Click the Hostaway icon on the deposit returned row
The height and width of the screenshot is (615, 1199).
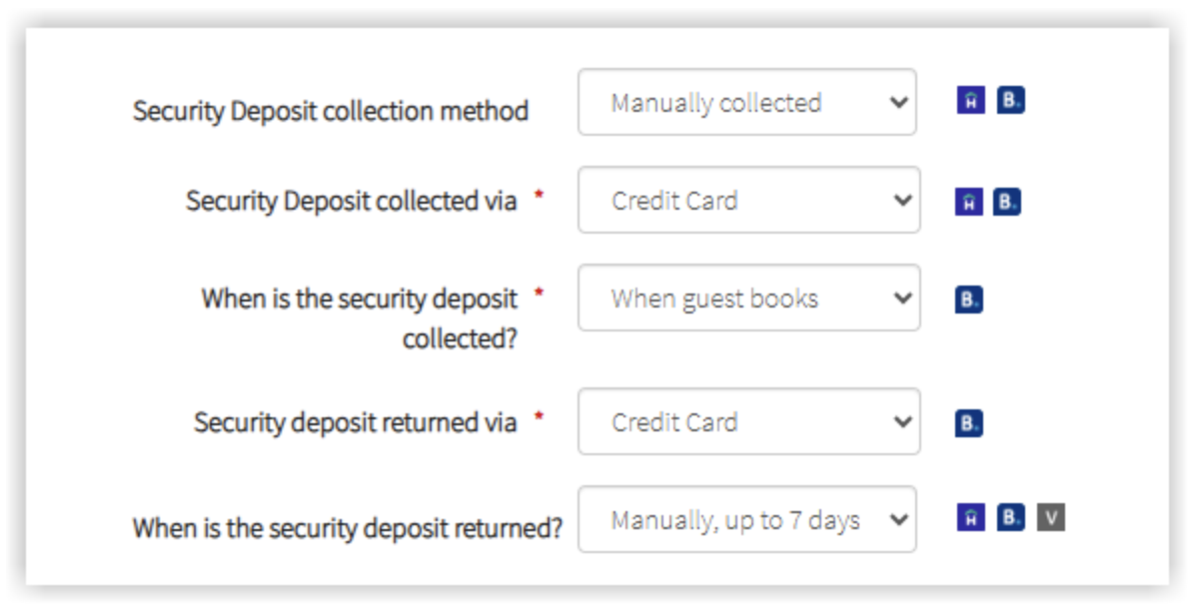(971, 519)
